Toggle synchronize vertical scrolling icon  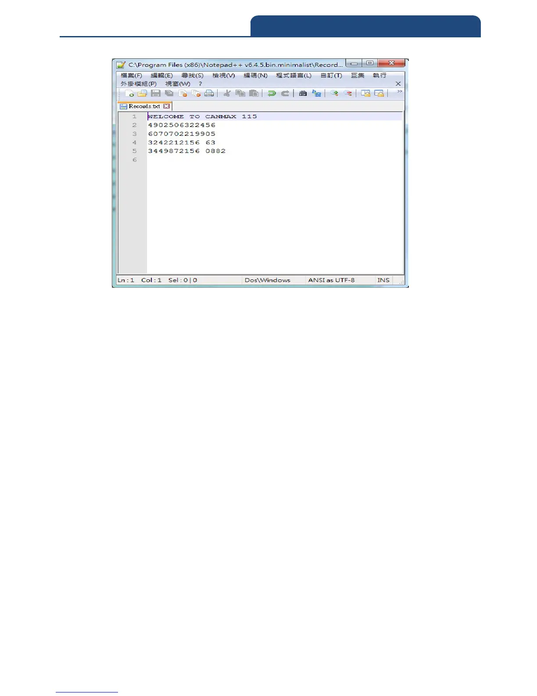point(365,93)
